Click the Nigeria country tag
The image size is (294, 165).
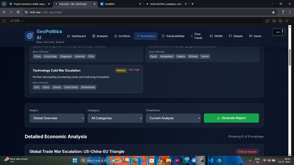(181, 56)
